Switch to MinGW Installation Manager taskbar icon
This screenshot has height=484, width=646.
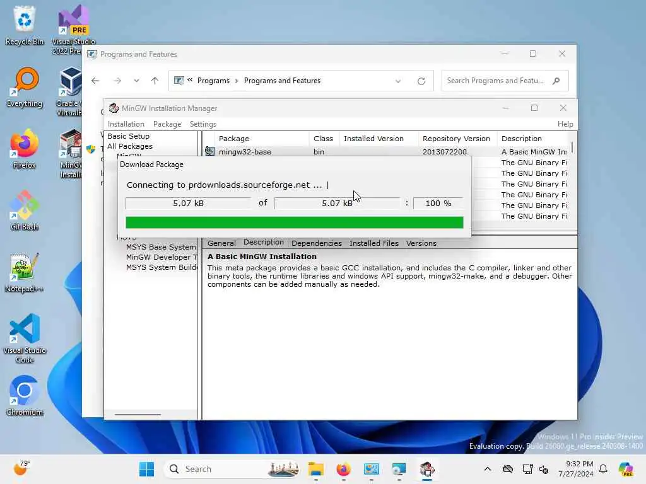[x=427, y=469]
